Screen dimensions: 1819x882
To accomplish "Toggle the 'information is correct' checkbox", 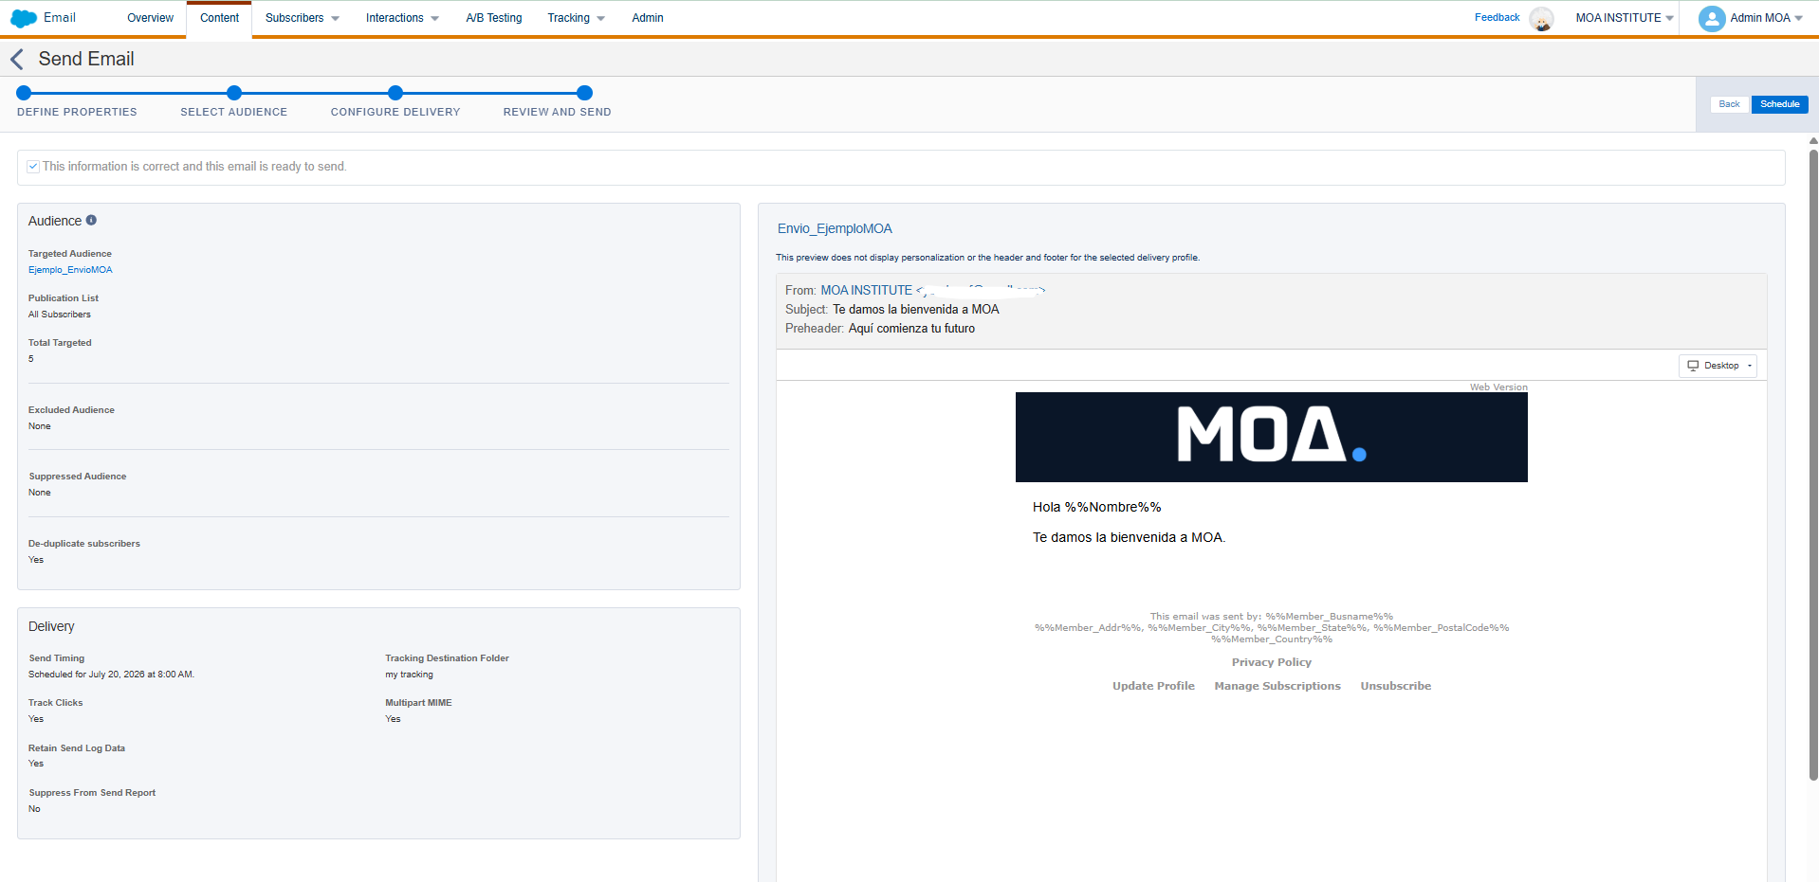I will click(x=33, y=167).
